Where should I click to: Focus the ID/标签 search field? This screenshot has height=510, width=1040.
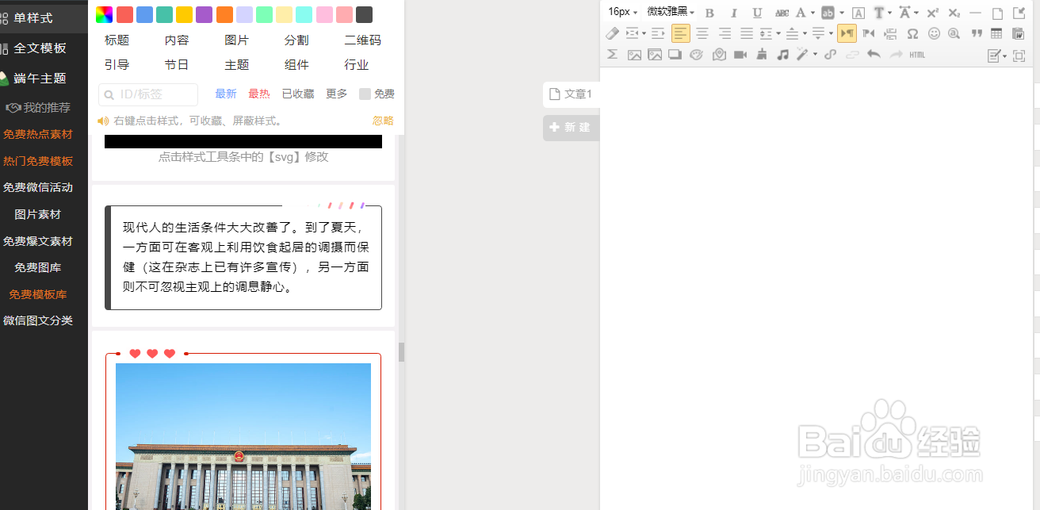click(x=148, y=94)
